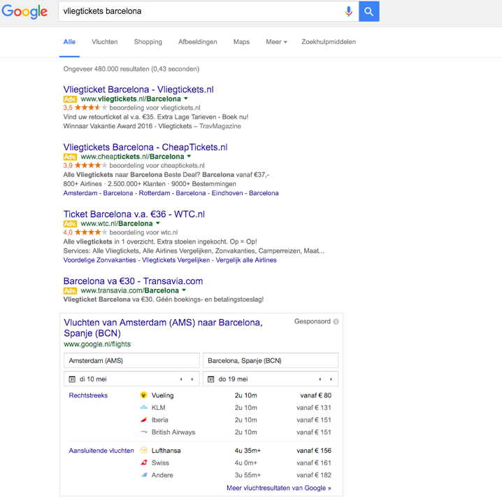Expand dropdown arrow next to www.wtc.nl/Barcelona
The height and width of the screenshot is (501, 502).
pyautogui.click(x=158, y=223)
